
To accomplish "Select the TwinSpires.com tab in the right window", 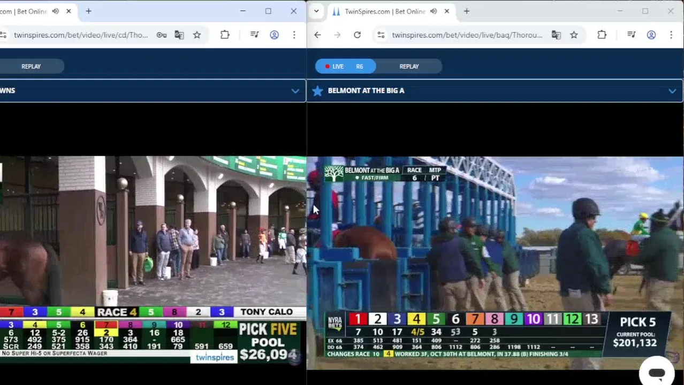I will pos(385,11).
